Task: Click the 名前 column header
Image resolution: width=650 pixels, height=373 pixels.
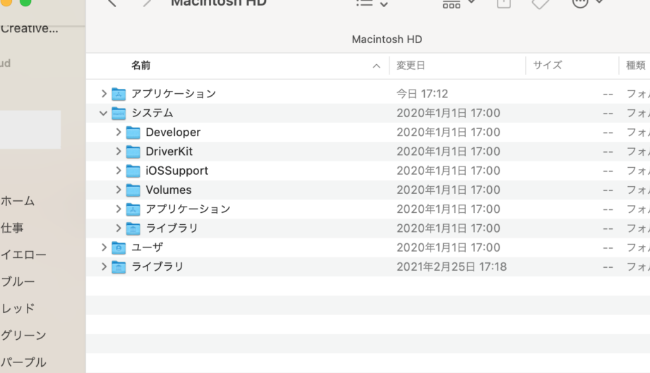Action: [x=140, y=66]
